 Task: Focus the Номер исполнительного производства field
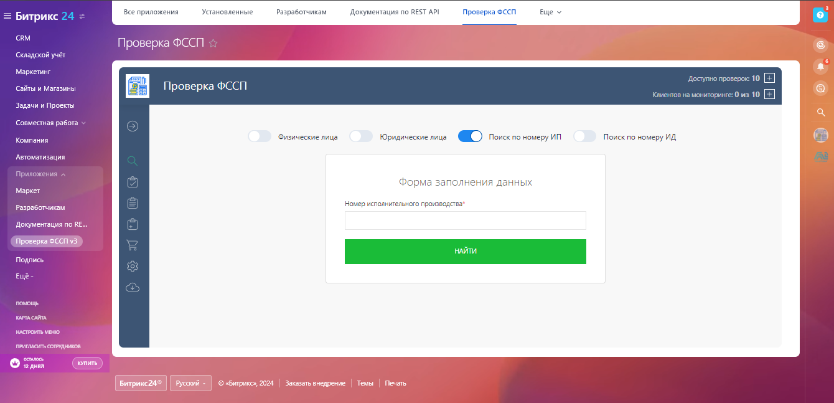[x=466, y=220]
